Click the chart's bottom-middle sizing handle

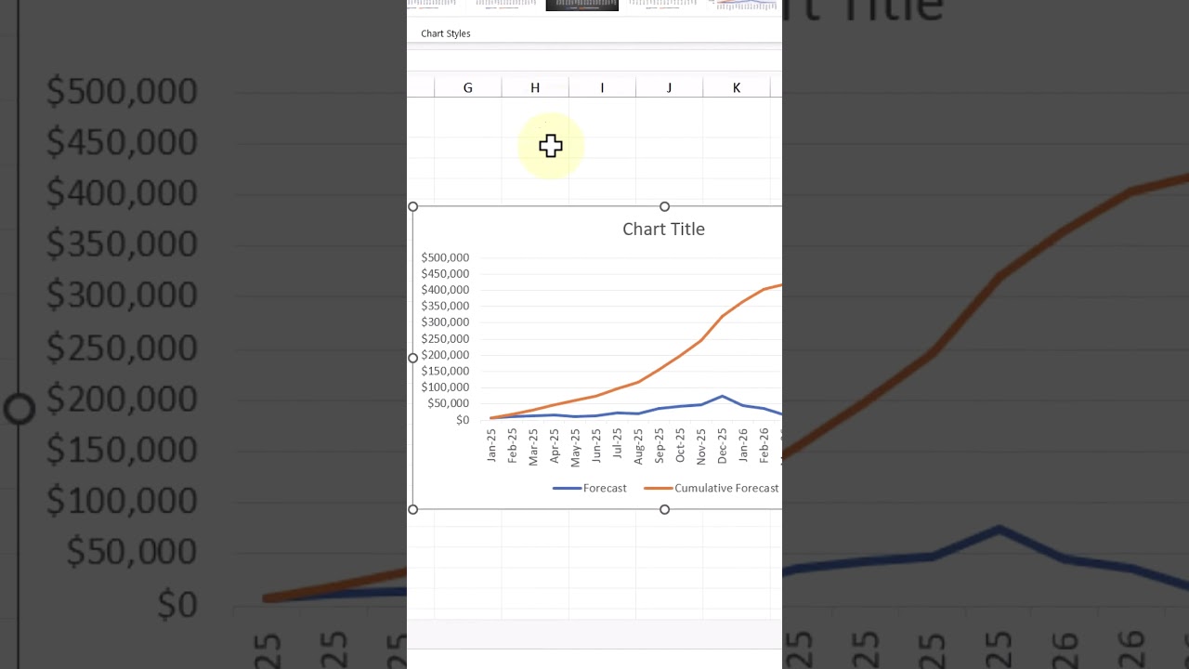click(x=664, y=509)
